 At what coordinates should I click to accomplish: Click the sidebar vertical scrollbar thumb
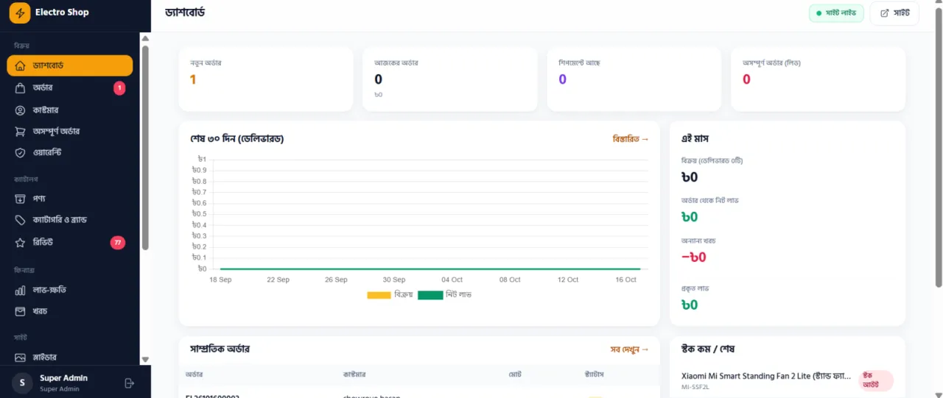[x=145, y=147]
